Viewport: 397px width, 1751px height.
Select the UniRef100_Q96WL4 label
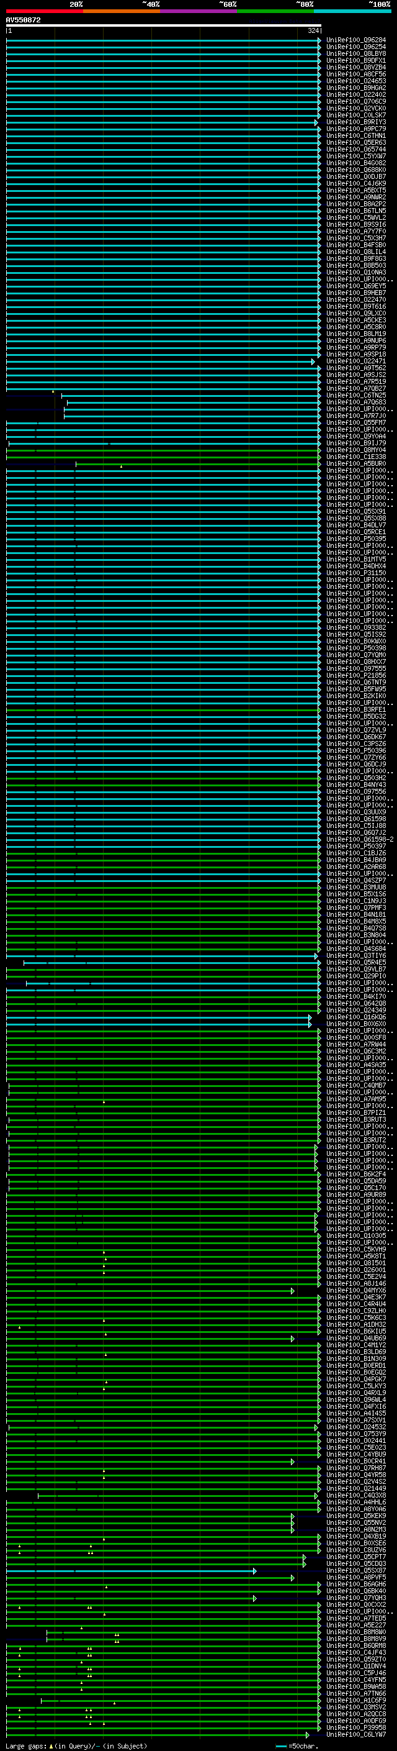point(356,1399)
